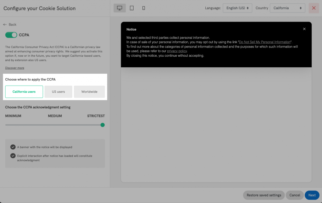
Task: Open the Discover more link
Action: point(14,68)
